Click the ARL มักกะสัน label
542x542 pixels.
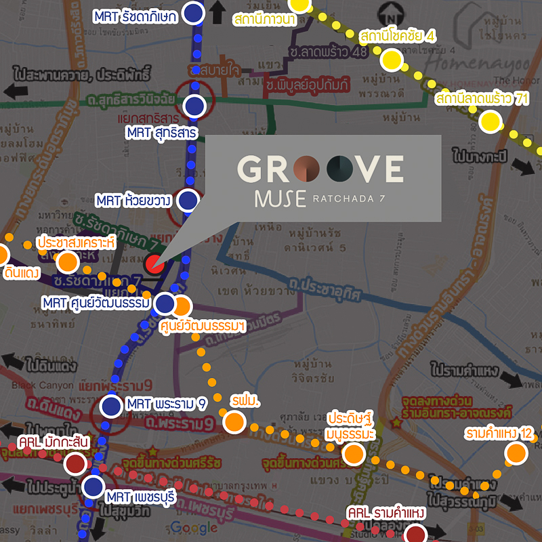tap(54, 442)
